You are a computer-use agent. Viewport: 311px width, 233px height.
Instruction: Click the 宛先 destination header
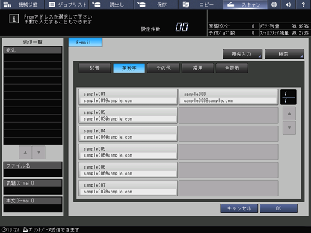[32, 50]
